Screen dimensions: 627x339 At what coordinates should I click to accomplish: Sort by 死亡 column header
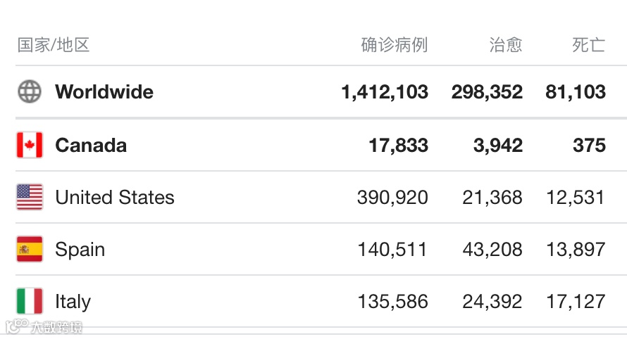click(589, 45)
